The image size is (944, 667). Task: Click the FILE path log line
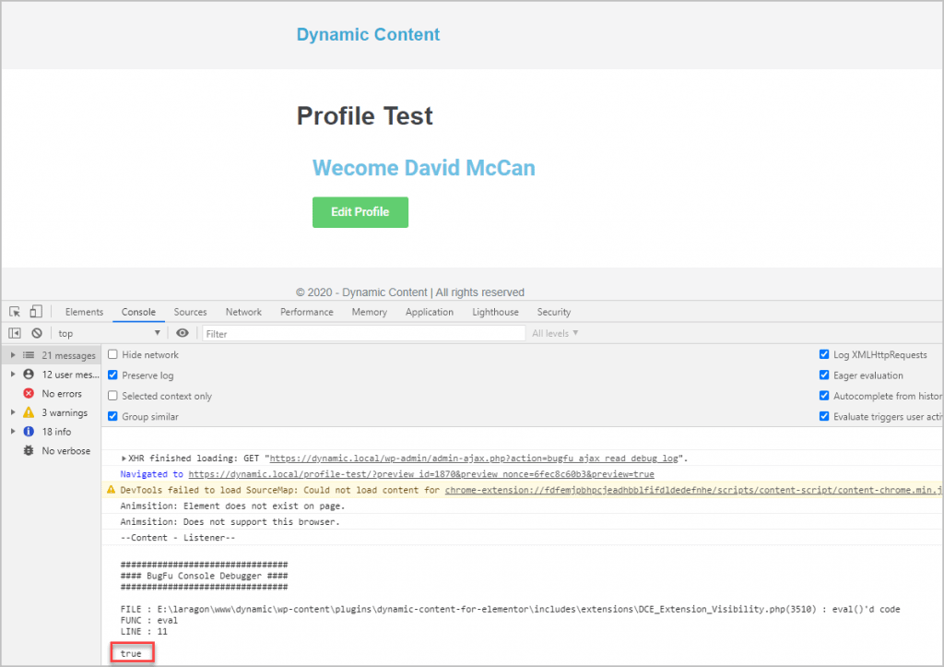click(x=510, y=609)
